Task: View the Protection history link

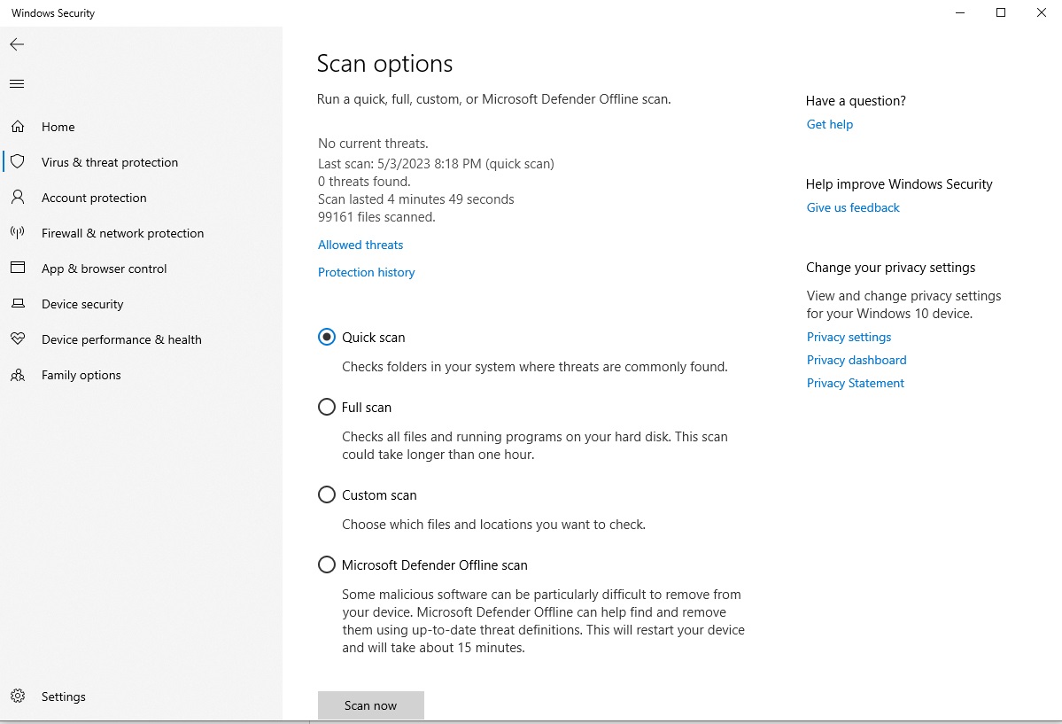Action: (366, 272)
